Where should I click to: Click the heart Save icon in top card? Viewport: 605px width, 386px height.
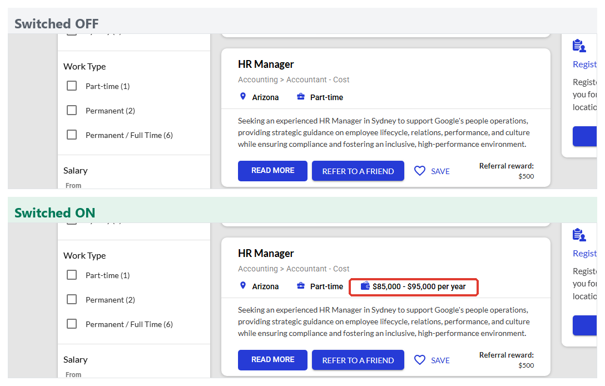point(419,171)
